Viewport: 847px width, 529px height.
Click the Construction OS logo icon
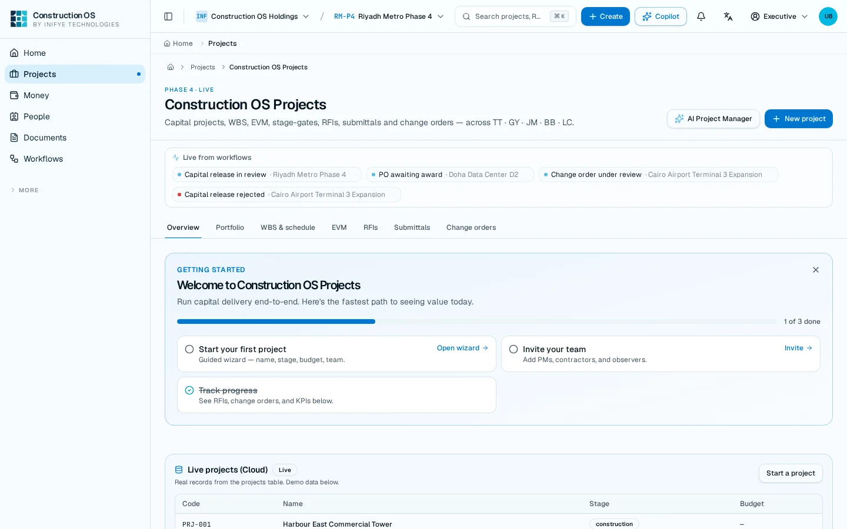(x=19, y=19)
